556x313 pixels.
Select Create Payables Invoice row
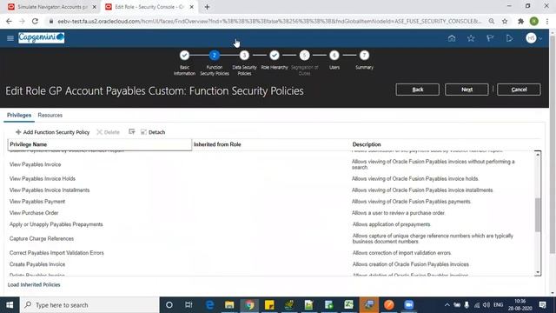point(271,264)
